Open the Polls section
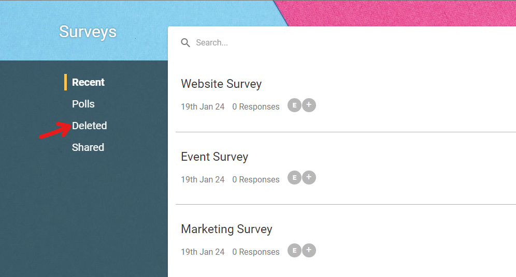 pyautogui.click(x=83, y=104)
